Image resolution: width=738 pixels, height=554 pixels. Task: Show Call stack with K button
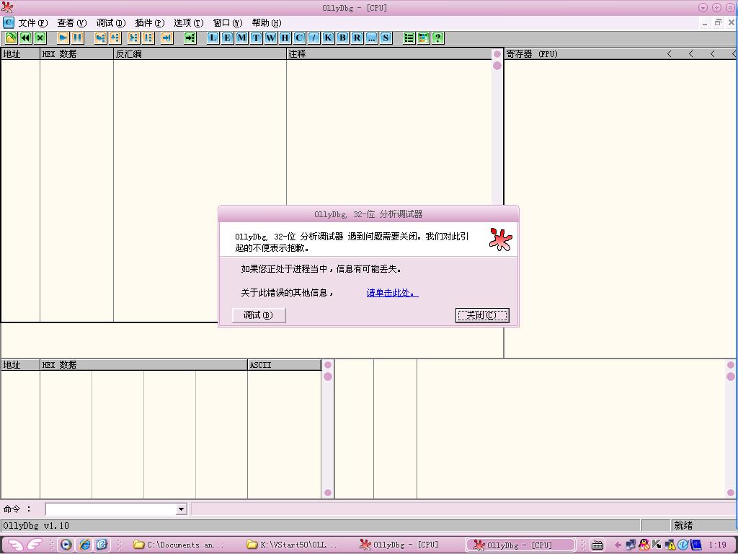coord(328,38)
